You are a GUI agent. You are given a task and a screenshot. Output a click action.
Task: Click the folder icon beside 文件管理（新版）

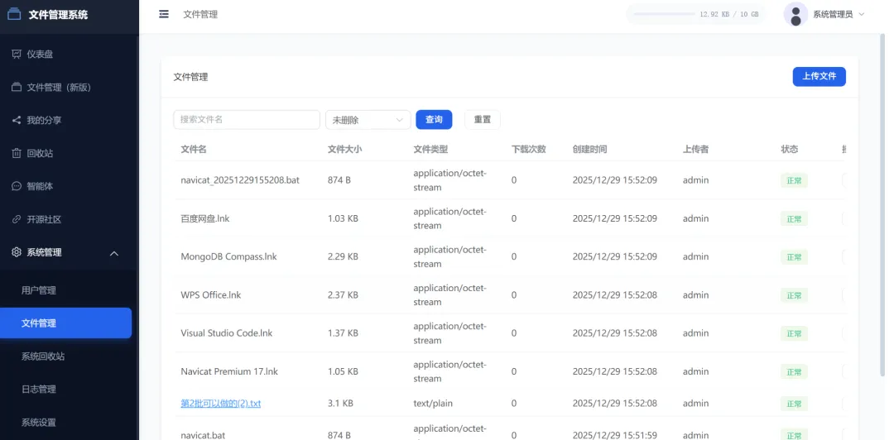[x=17, y=87]
